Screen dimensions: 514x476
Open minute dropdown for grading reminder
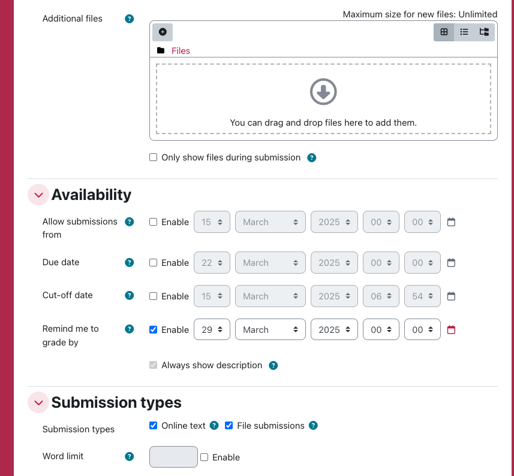click(x=422, y=329)
